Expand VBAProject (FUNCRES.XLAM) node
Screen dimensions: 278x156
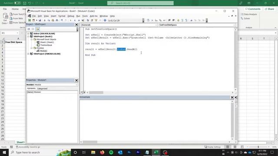tap(28, 54)
